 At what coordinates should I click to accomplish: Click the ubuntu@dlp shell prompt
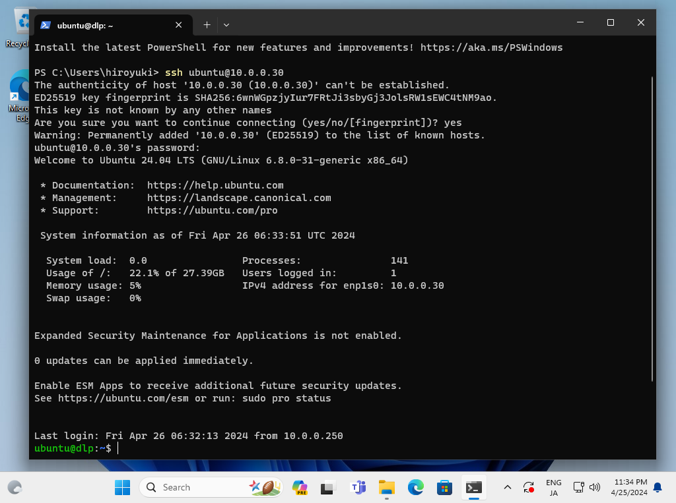[73, 448]
